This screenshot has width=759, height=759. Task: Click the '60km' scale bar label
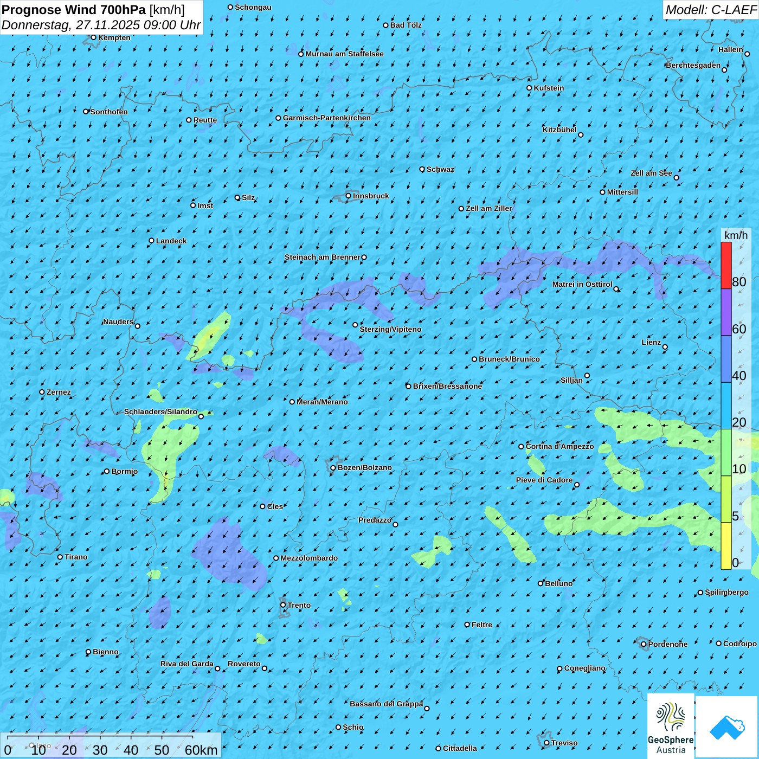(201, 750)
